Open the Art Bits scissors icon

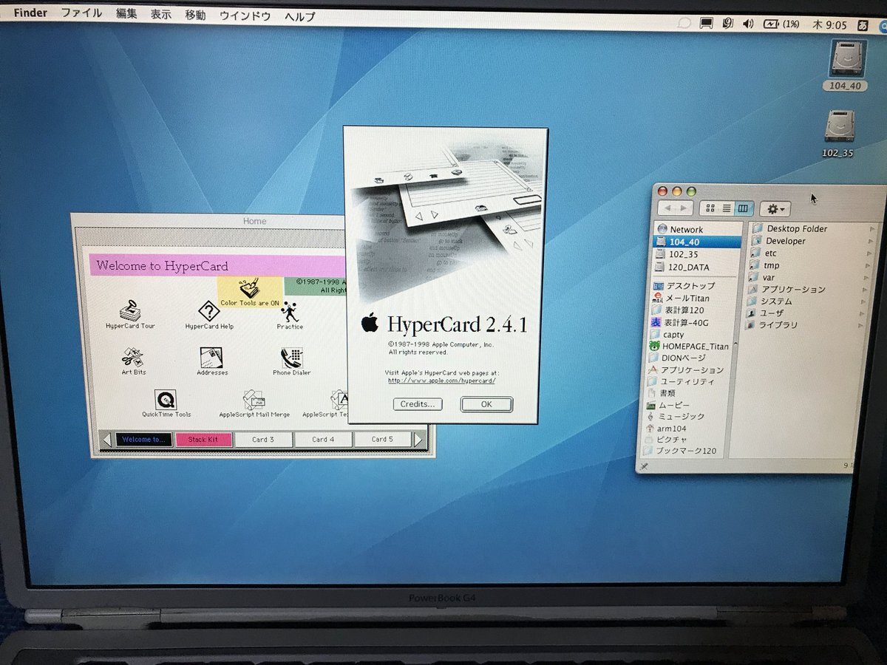134,358
